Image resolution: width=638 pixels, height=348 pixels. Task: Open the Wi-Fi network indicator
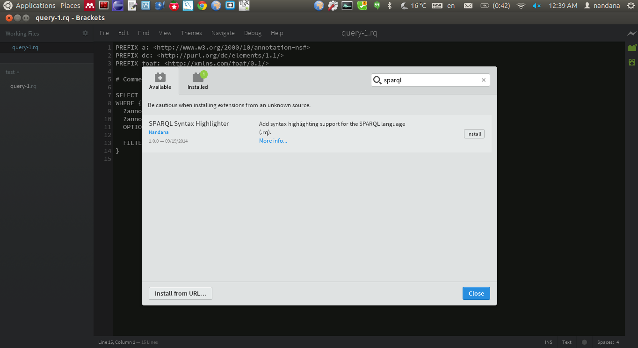click(521, 6)
